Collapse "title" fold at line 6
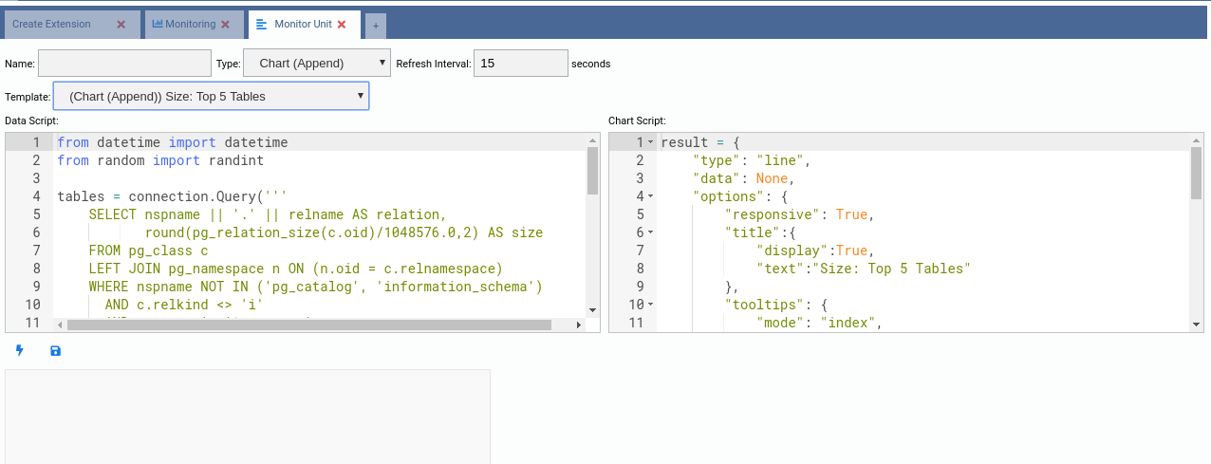 [x=651, y=232]
